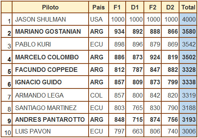The width and height of the screenshot is (198, 138).
Task: Select the USA country cell
Action: 98,19
